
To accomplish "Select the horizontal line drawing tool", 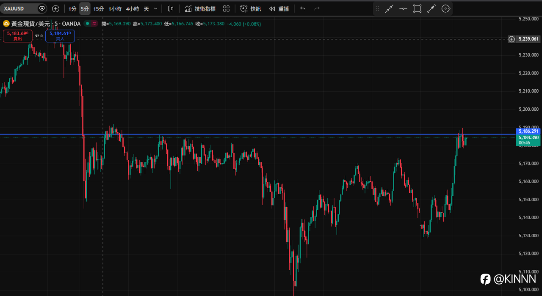I will (x=404, y=8).
